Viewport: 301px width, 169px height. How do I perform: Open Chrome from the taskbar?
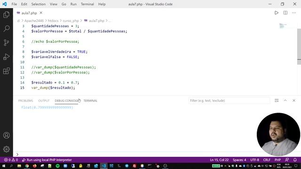27,166
